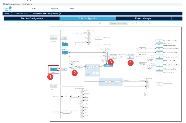Switch to the Project Manager tab
This screenshot has height=123, width=186.
coord(143,19)
